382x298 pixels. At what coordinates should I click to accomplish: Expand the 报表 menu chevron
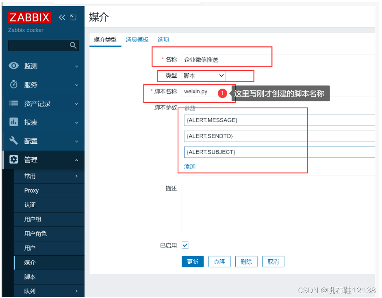coord(76,123)
